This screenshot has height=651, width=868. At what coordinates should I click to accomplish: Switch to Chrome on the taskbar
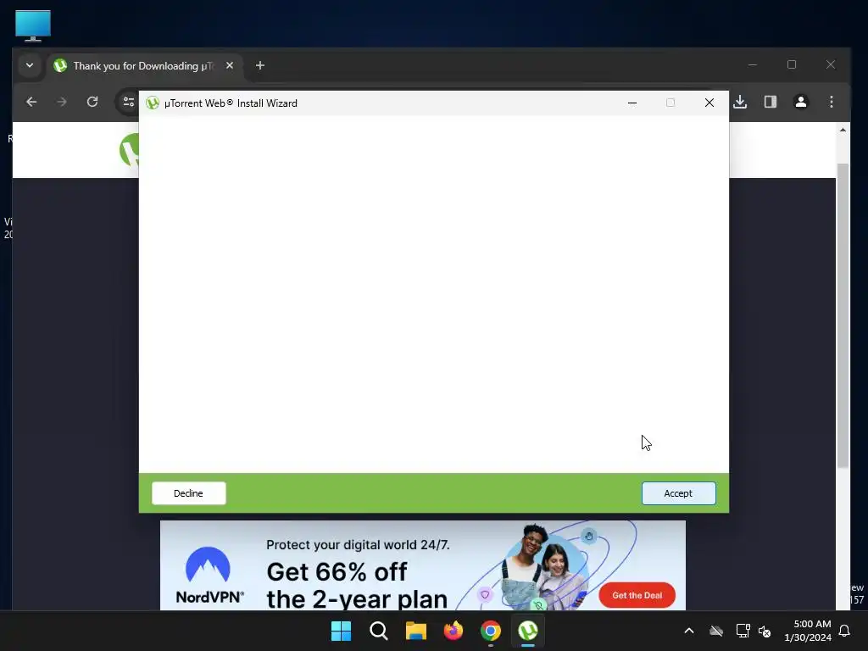click(x=491, y=631)
